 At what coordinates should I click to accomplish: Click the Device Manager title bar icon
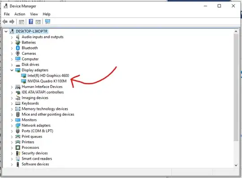(6, 6)
